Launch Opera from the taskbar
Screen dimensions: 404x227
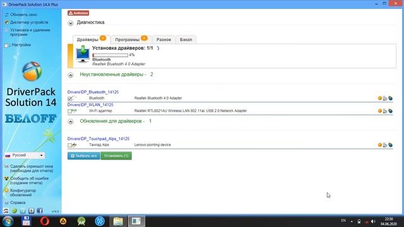point(45,221)
